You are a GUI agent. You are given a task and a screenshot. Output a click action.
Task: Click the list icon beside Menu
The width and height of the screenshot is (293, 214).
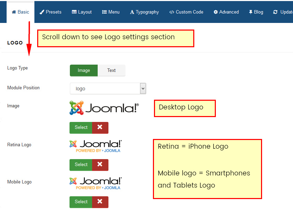point(104,12)
